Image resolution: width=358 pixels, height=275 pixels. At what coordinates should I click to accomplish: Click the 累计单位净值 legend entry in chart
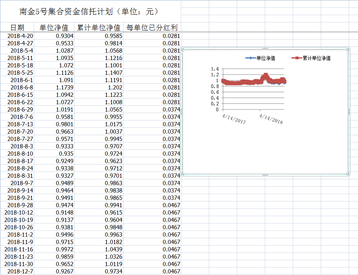[311, 58]
